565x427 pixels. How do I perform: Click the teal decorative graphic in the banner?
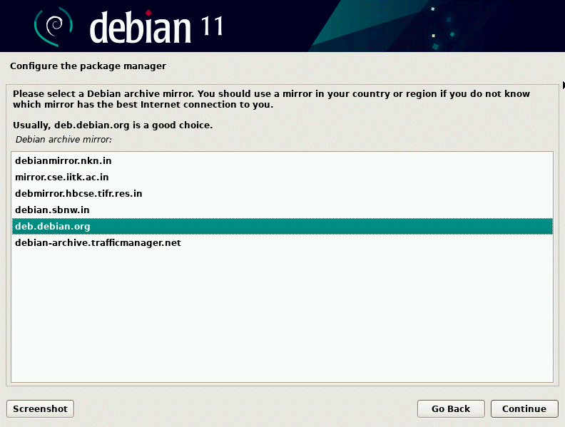(x=399, y=26)
